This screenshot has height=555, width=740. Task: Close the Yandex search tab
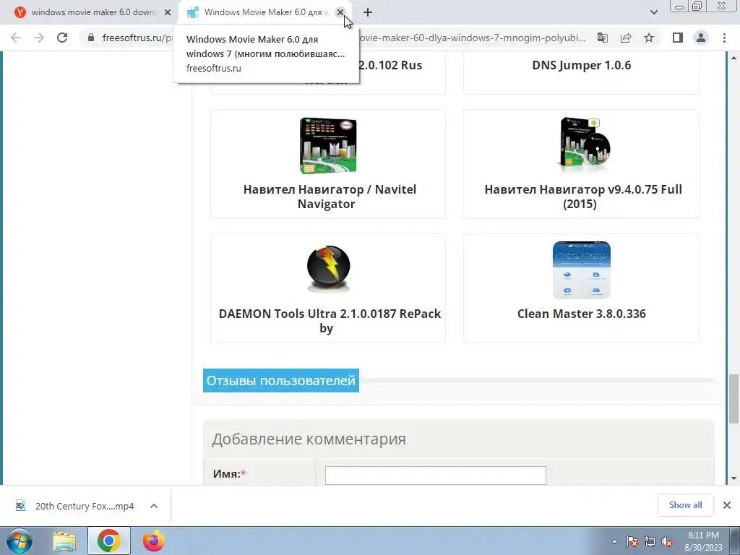pos(168,12)
